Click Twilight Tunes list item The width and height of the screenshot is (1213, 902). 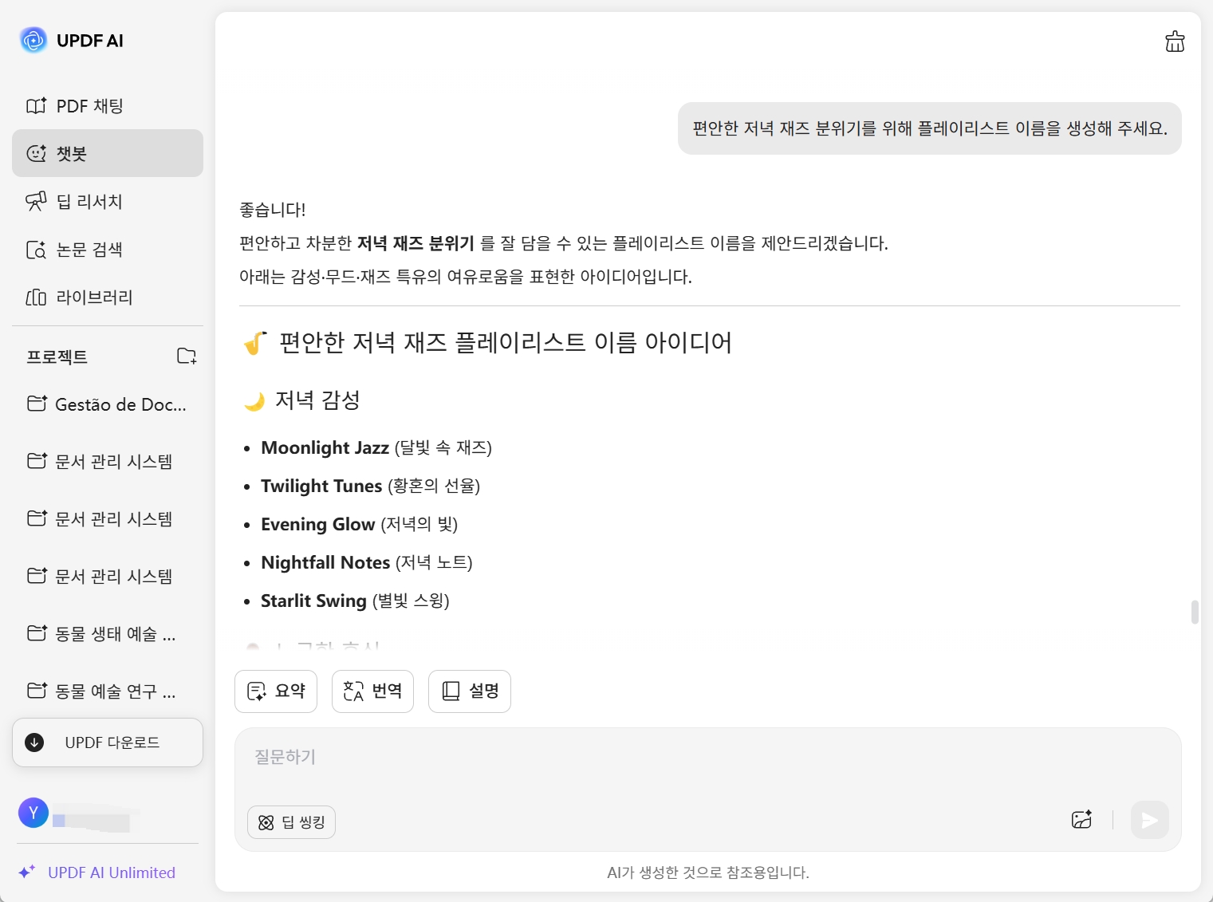click(370, 486)
